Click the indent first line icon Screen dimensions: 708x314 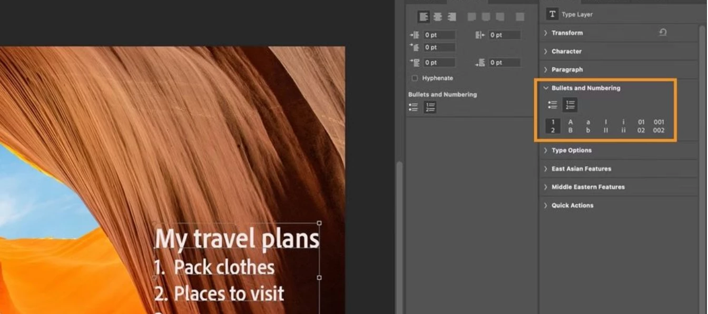(415, 47)
